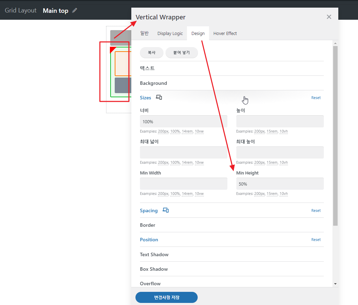Click the 최대 넓이 input field

[x=183, y=153]
